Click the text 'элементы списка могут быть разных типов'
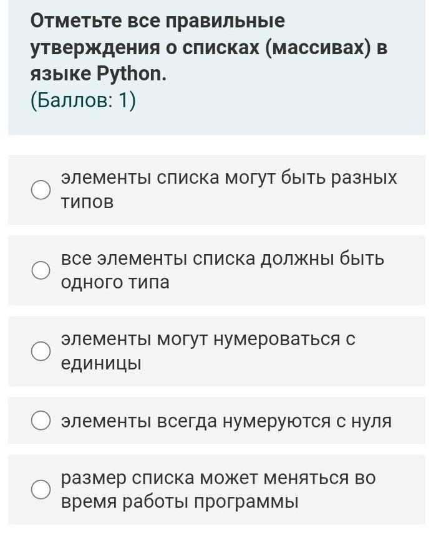The height and width of the screenshot is (547, 436). [x=229, y=190]
